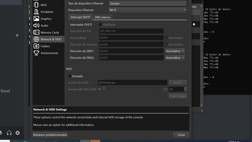Switch to the DNS interno tab
Screen dimensions: 252x142
point(102,17)
